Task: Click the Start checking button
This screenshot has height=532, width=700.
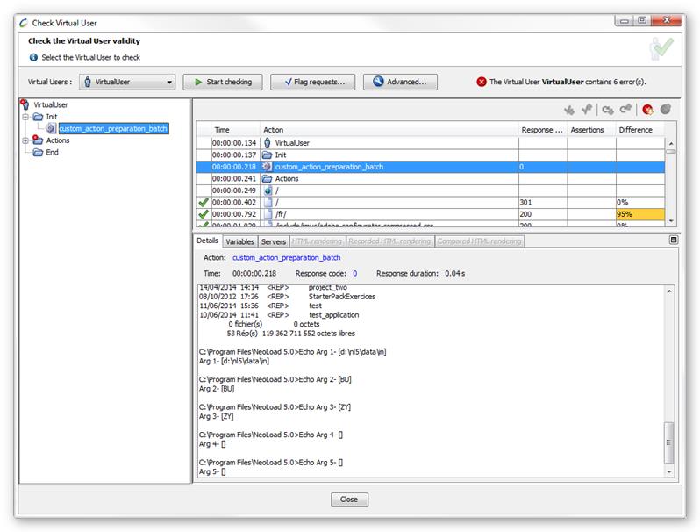Action: [223, 82]
